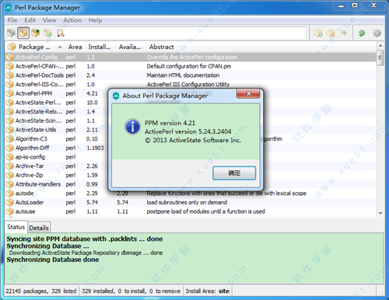Sort by the Package name column header

tap(35, 47)
